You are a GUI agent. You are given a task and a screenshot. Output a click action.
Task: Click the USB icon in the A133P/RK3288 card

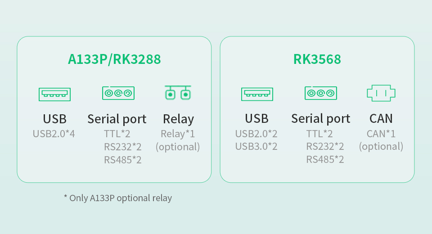[54, 94]
